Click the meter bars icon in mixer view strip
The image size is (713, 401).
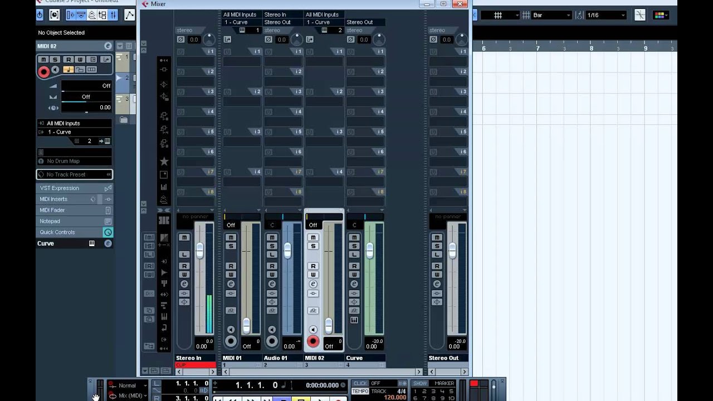coord(164,187)
